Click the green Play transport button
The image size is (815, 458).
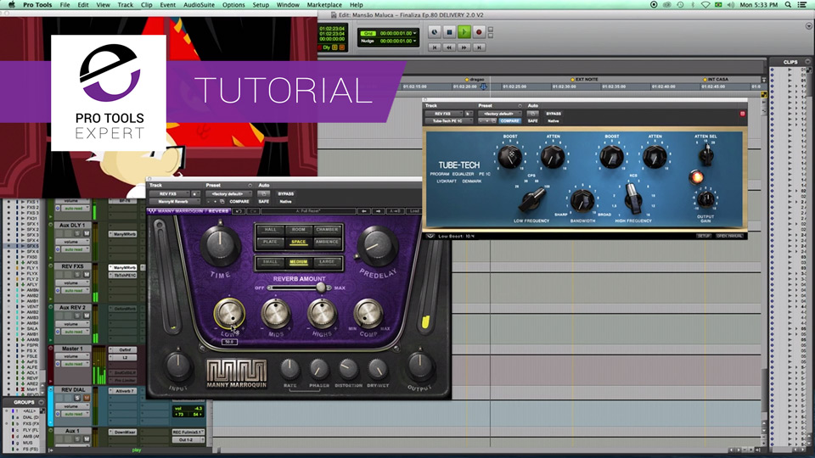click(464, 32)
